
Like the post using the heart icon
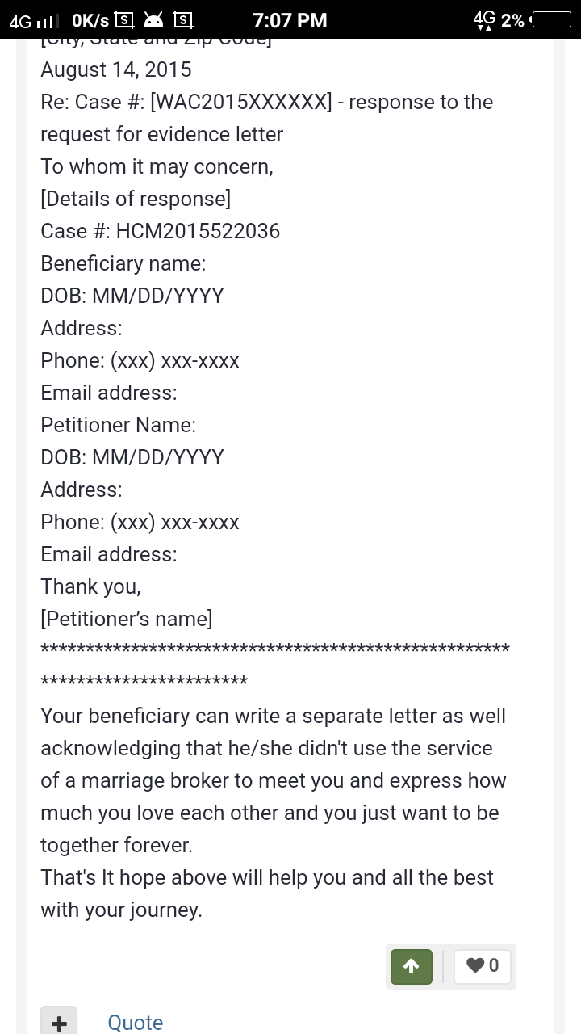coord(483,966)
